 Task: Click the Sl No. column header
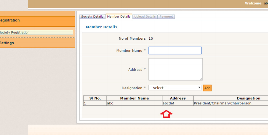pyautogui.click(x=95, y=98)
